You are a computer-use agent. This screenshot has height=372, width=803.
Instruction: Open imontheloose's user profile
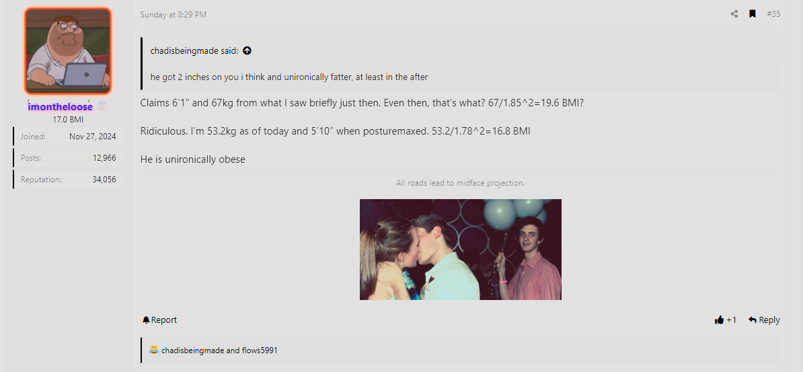(x=61, y=107)
